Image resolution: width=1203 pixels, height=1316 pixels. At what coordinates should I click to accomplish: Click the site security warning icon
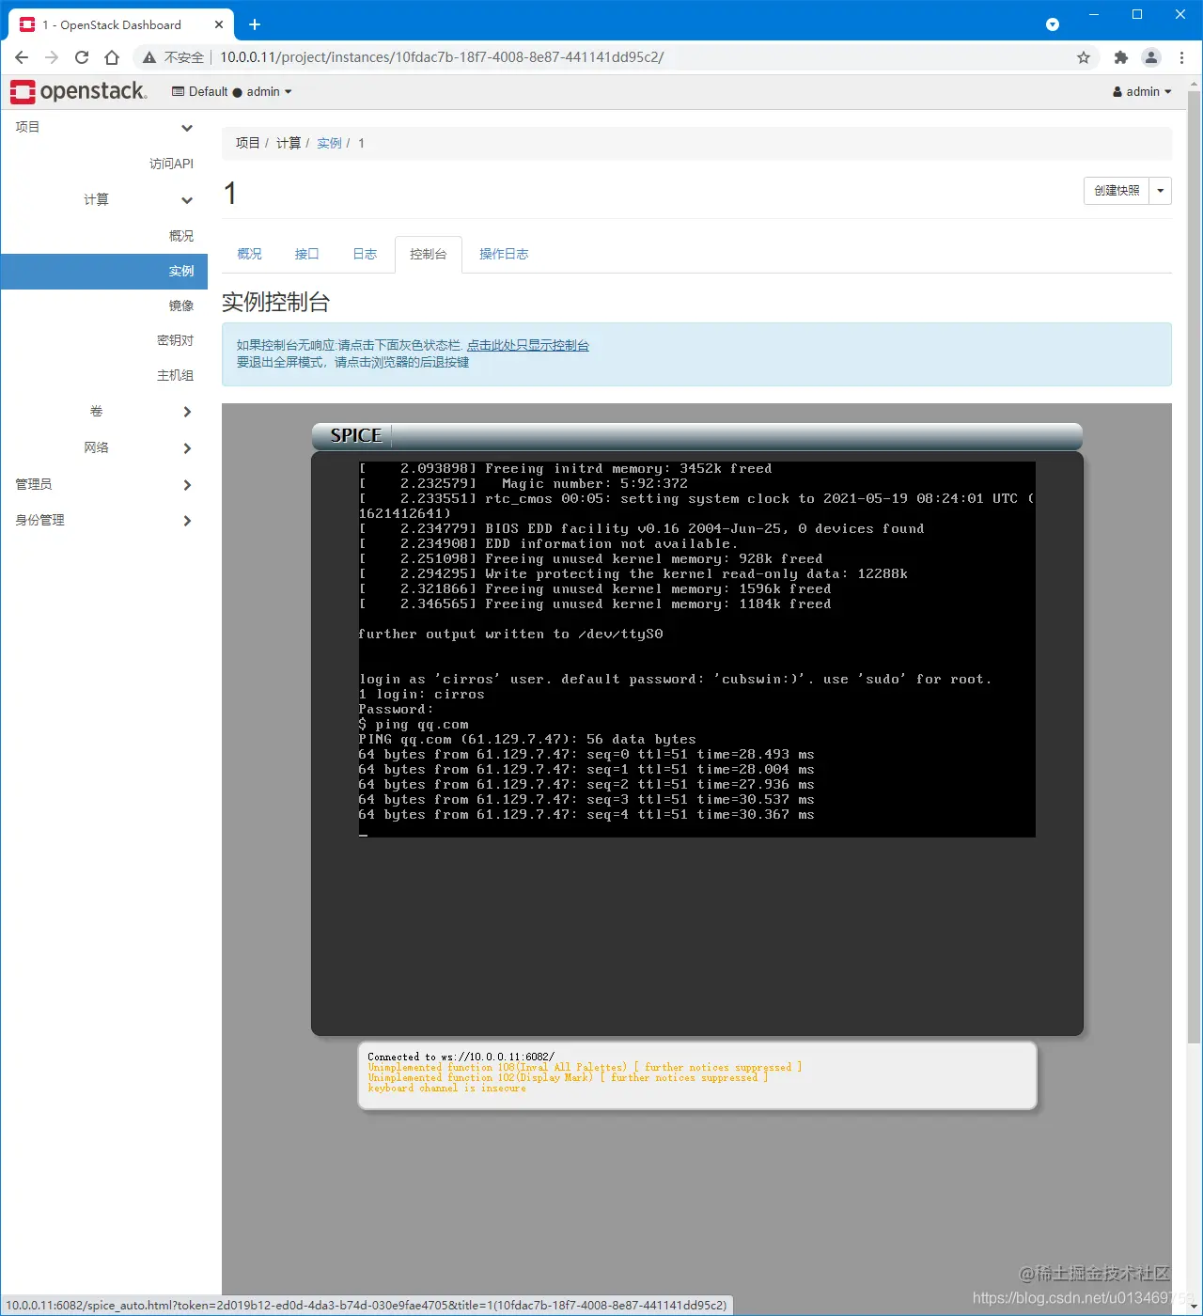click(x=148, y=56)
